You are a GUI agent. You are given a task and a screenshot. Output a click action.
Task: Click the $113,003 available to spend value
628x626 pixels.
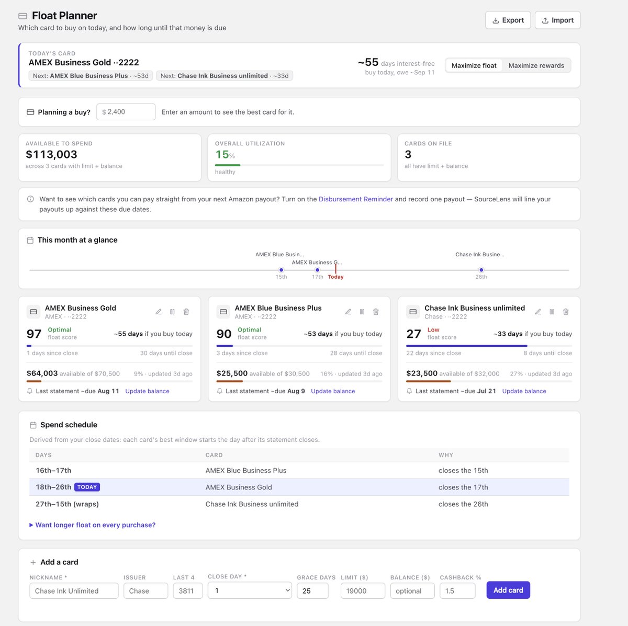51,155
